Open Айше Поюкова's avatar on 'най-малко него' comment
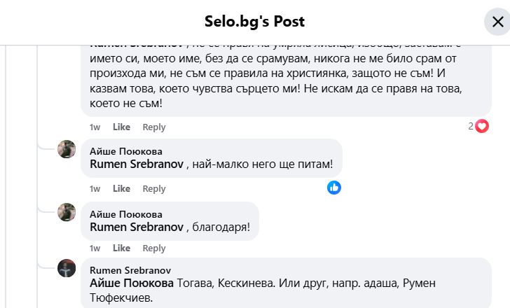 coord(67,149)
